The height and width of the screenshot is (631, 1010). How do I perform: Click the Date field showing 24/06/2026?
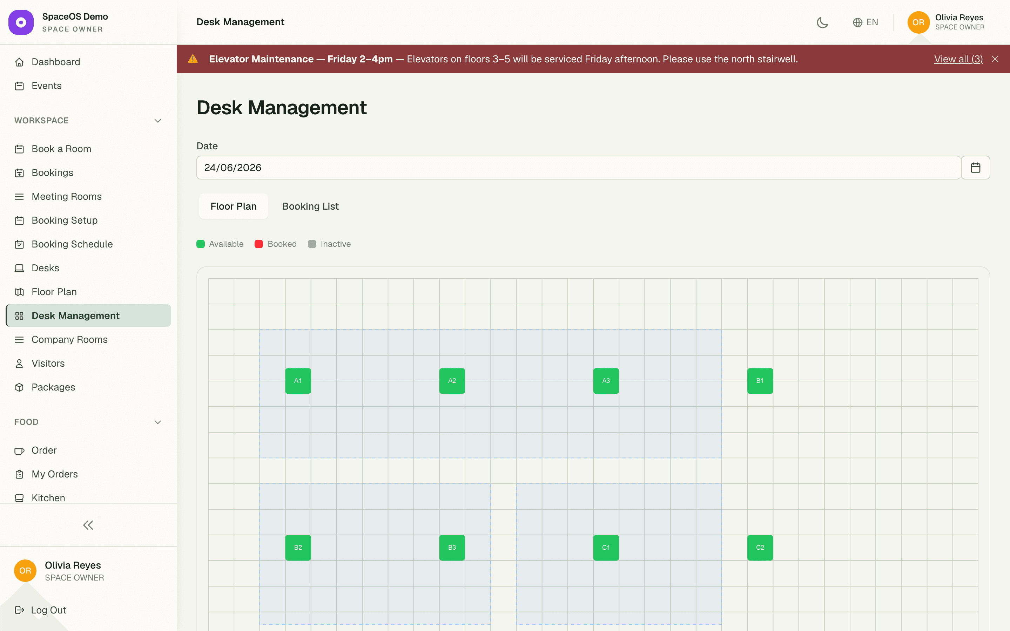(x=578, y=168)
